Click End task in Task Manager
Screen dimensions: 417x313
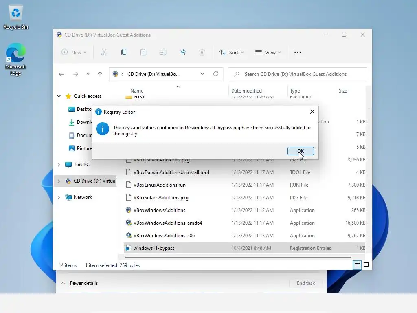pos(306,283)
